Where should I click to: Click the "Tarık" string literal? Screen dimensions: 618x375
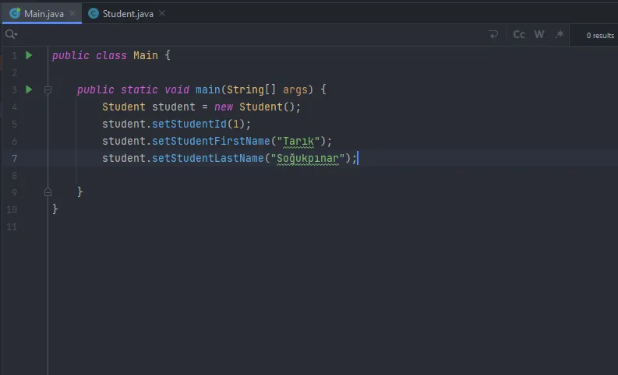coord(298,141)
